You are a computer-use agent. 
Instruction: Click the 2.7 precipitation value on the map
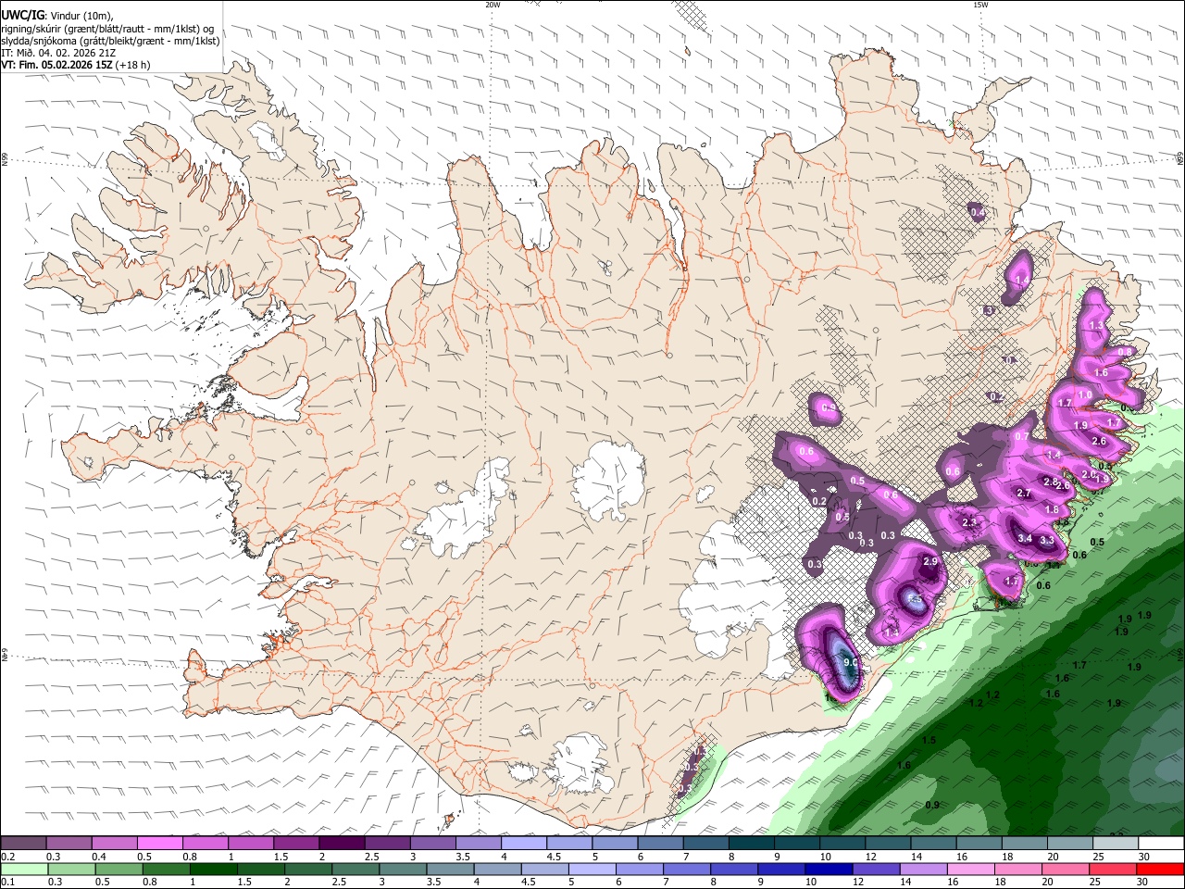[x=1024, y=493]
